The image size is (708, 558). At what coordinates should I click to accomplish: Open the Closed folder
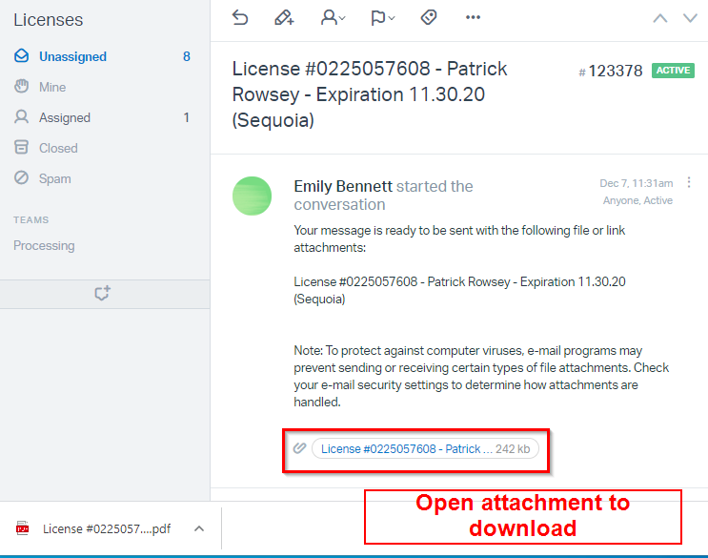click(105, 148)
